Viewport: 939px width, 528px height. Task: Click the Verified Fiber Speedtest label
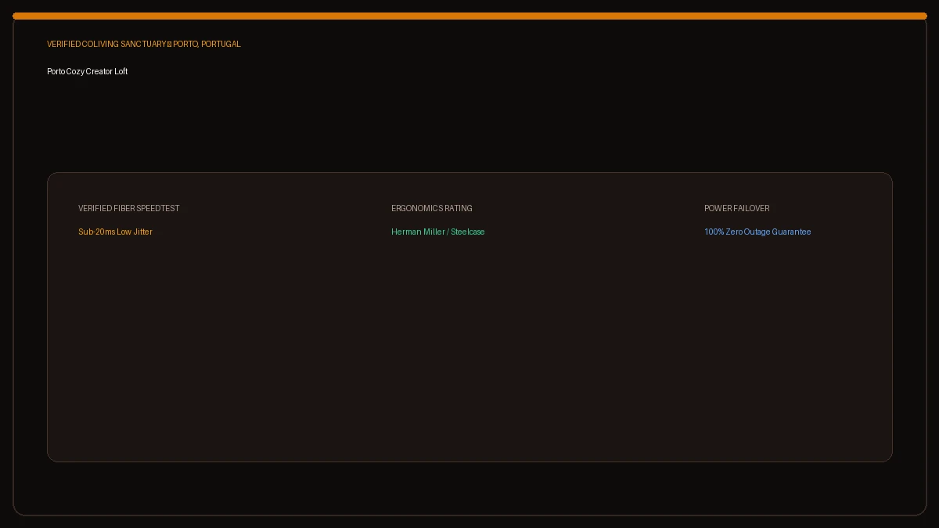tap(129, 208)
